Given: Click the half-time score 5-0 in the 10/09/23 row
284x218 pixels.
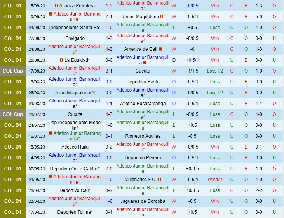Looking at the screenshot, I should click(x=259, y=17).
